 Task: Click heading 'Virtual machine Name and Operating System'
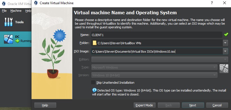125,13
